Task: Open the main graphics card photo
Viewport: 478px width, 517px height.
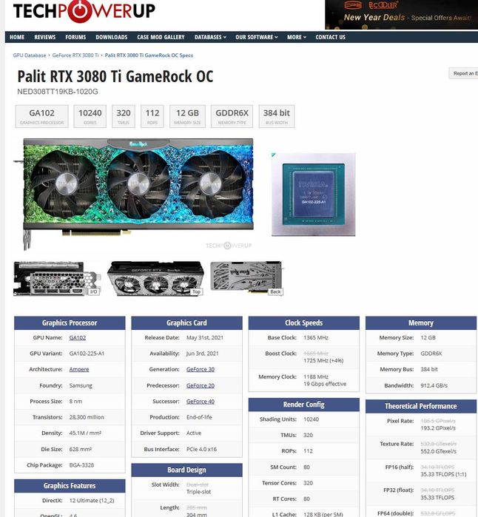Action: tap(134, 194)
